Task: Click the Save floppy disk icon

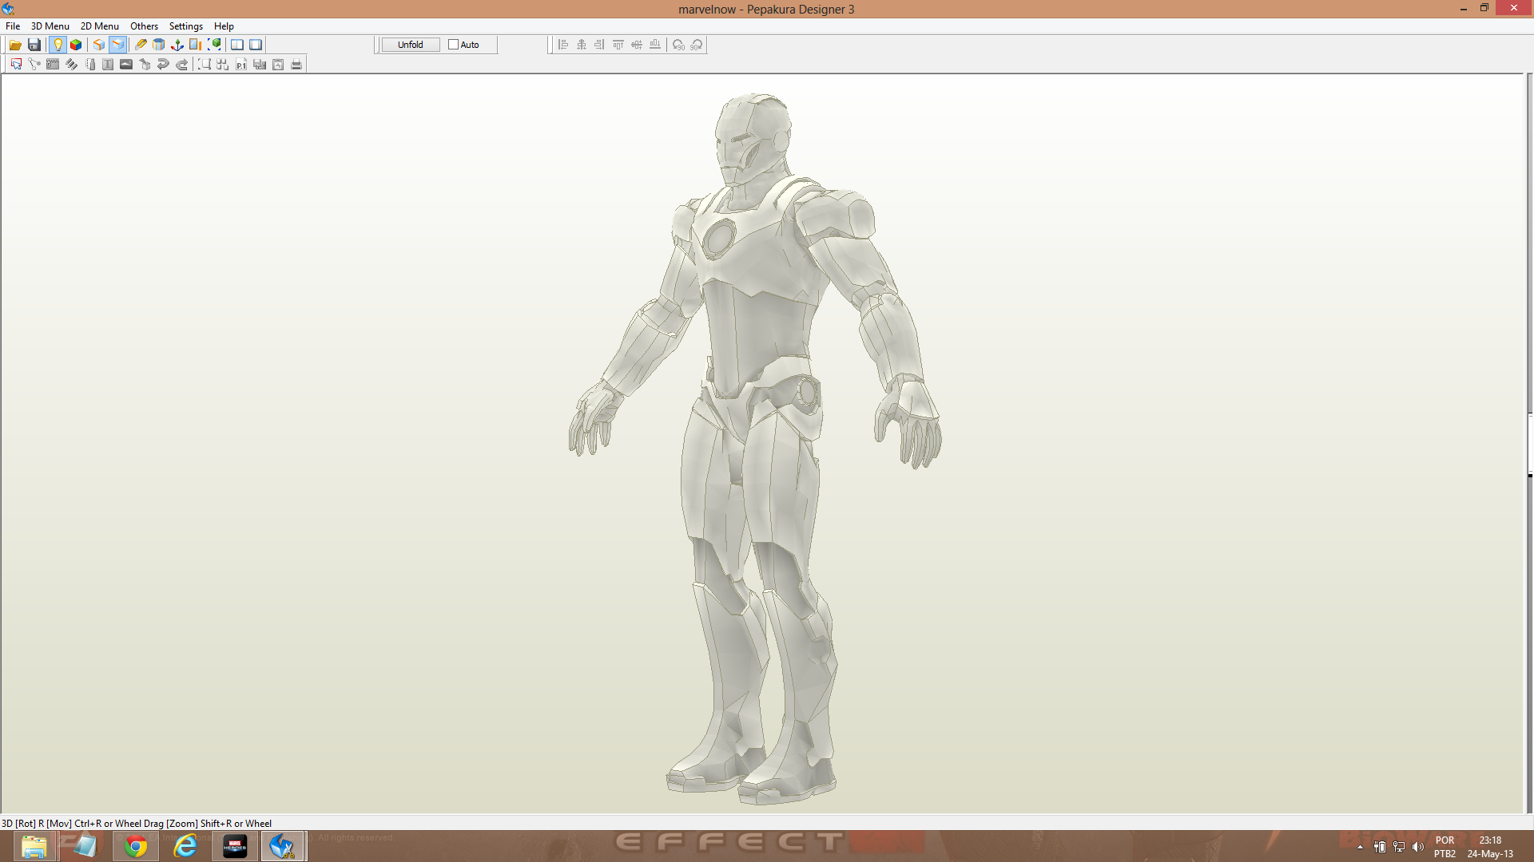Action: point(34,45)
